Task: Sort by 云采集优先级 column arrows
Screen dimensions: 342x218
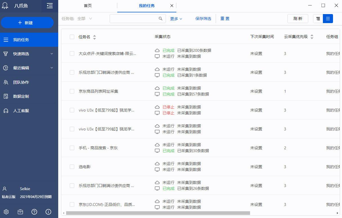Action: tap(312, 37)
